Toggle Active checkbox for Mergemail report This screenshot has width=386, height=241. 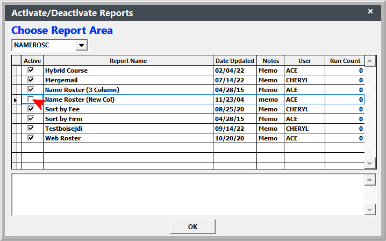click(x=31, y=80)
